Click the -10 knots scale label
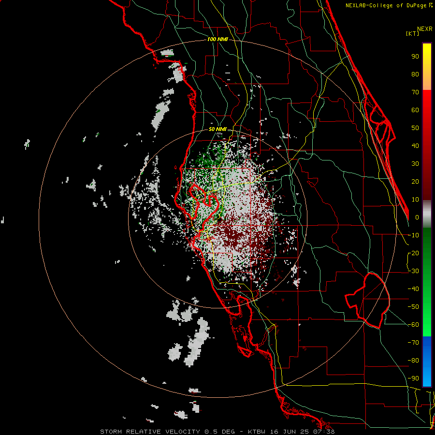The image size is (435, 435). coord(413,235)
